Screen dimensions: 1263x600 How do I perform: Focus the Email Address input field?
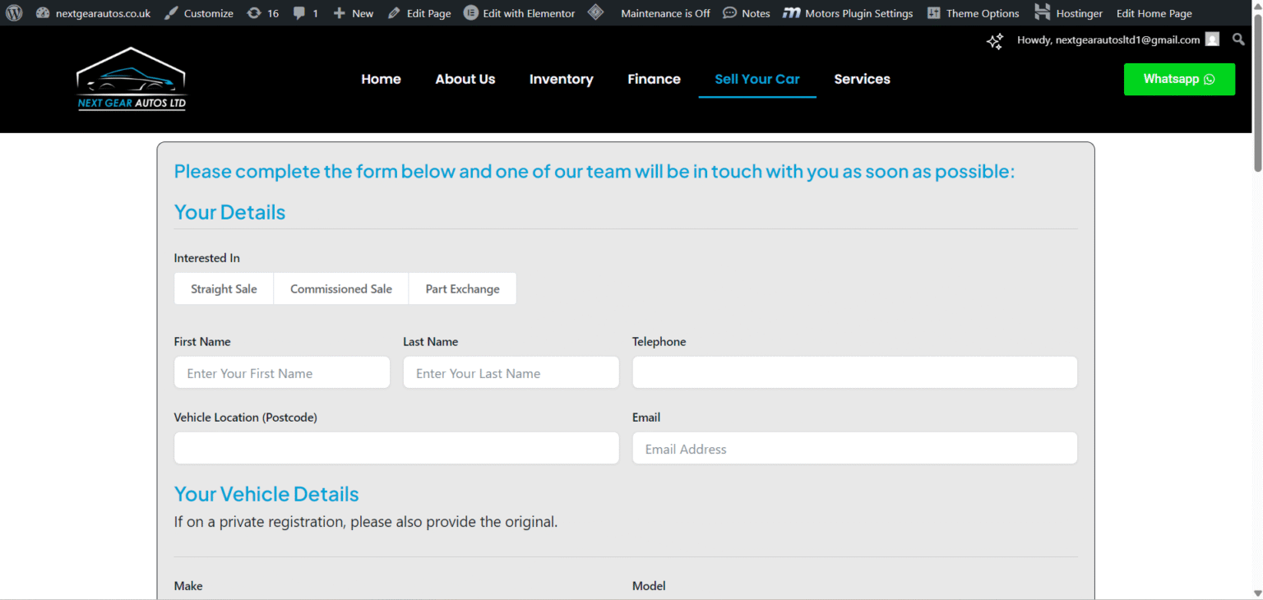coord(854,449)
